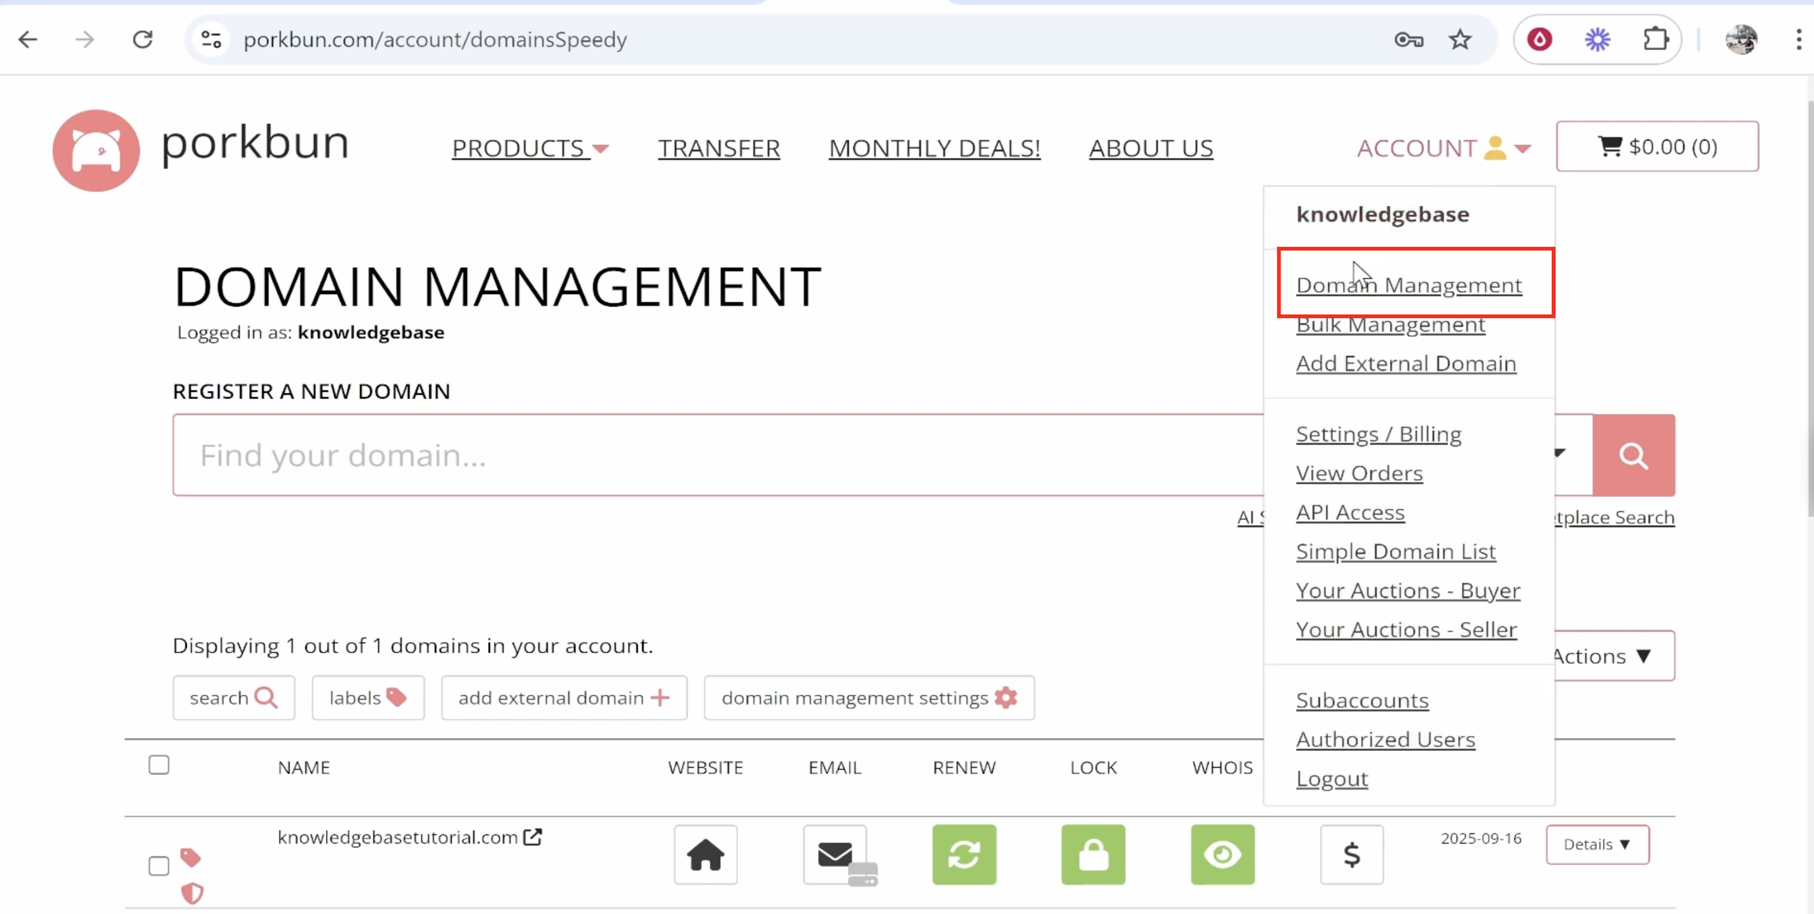Viewport: 1814px width, 914px height.
Task: Click the porkbun pig logo
Action: coord(96,150)
